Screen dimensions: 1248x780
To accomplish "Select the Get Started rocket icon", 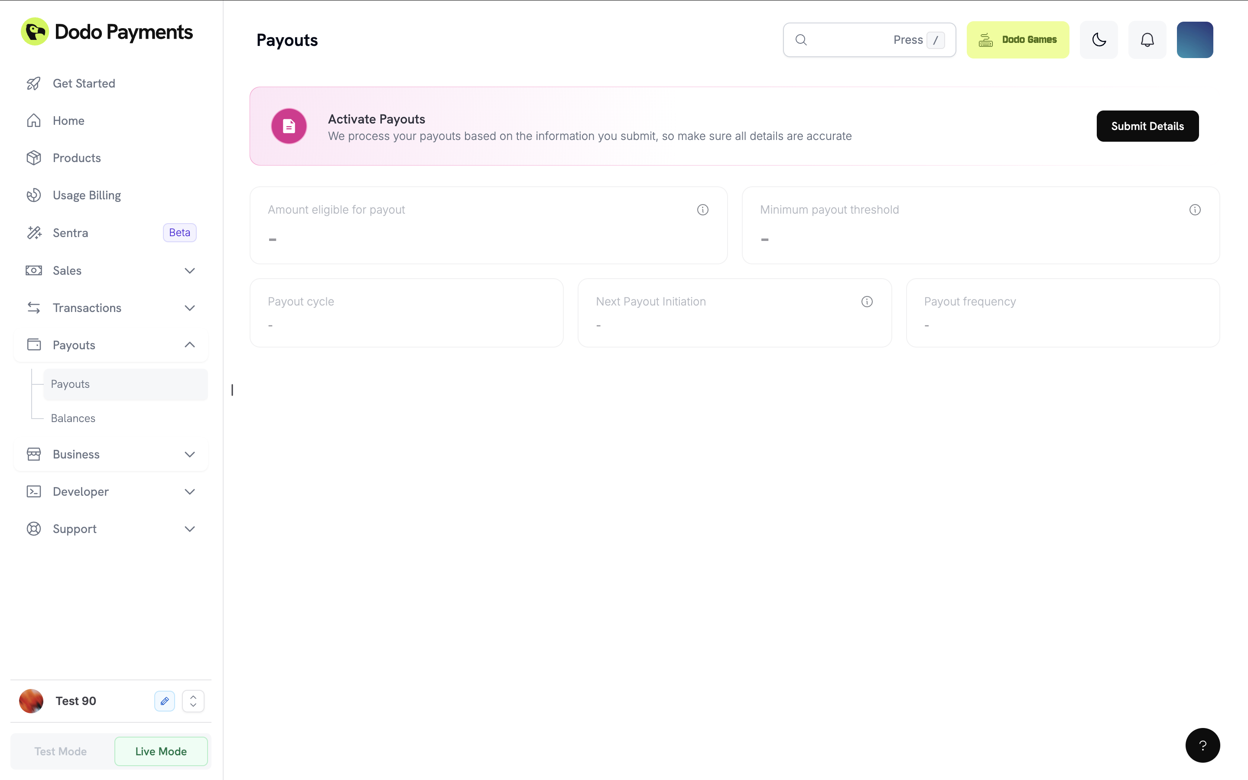I will [33, 83].
